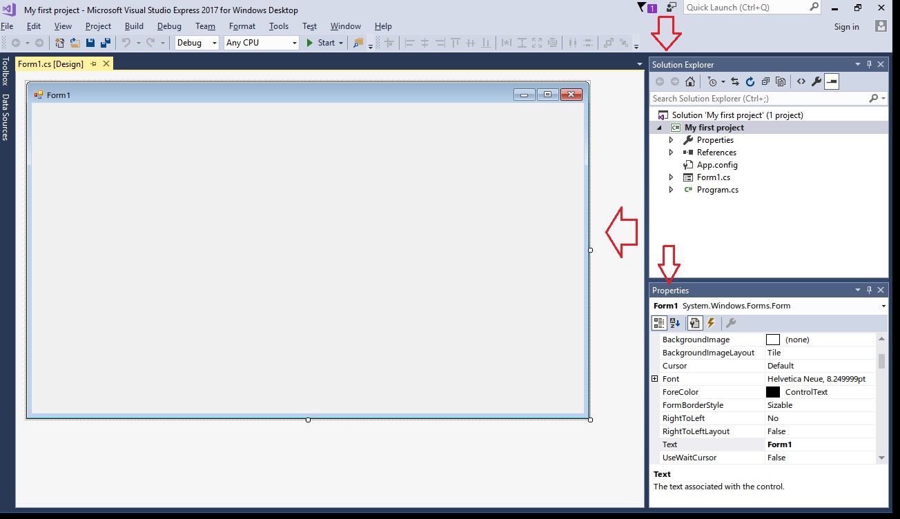The width and height of the screenshot is (900, 519).
Task: Click the Save All toolbar icon
Action: [105, 42]
